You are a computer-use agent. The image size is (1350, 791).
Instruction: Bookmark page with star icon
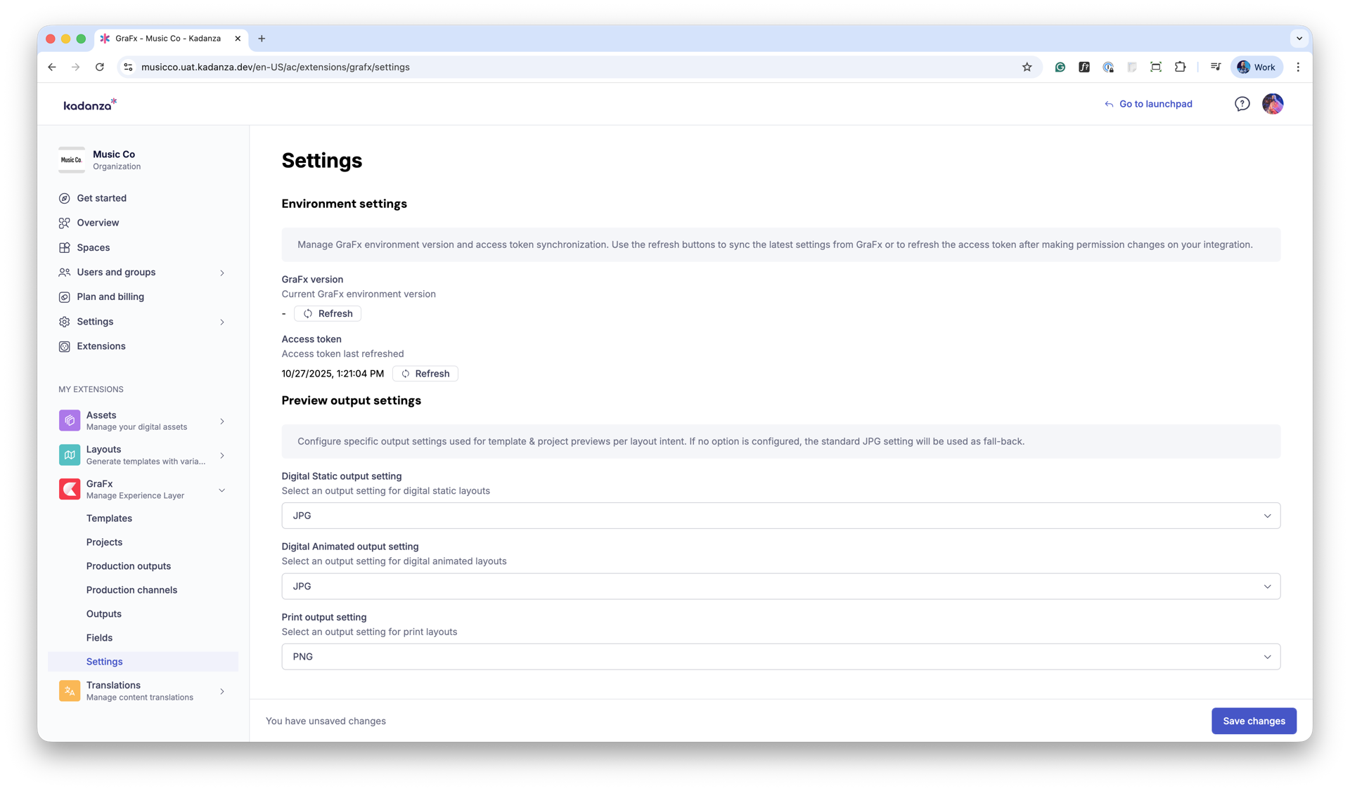pyautogui.click(x=1027, y=67)
